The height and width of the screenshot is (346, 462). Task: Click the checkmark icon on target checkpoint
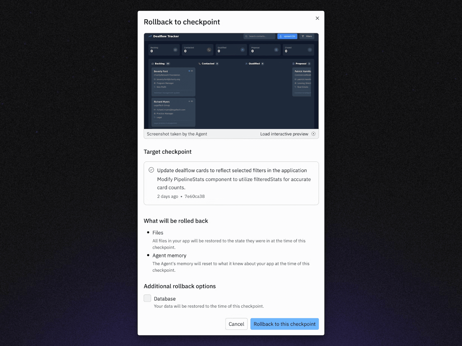pos(151,170)
